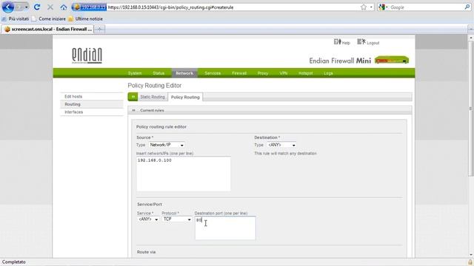Open a new browser tab
This screenshot has width=474, height=266.
coord(99,29)
